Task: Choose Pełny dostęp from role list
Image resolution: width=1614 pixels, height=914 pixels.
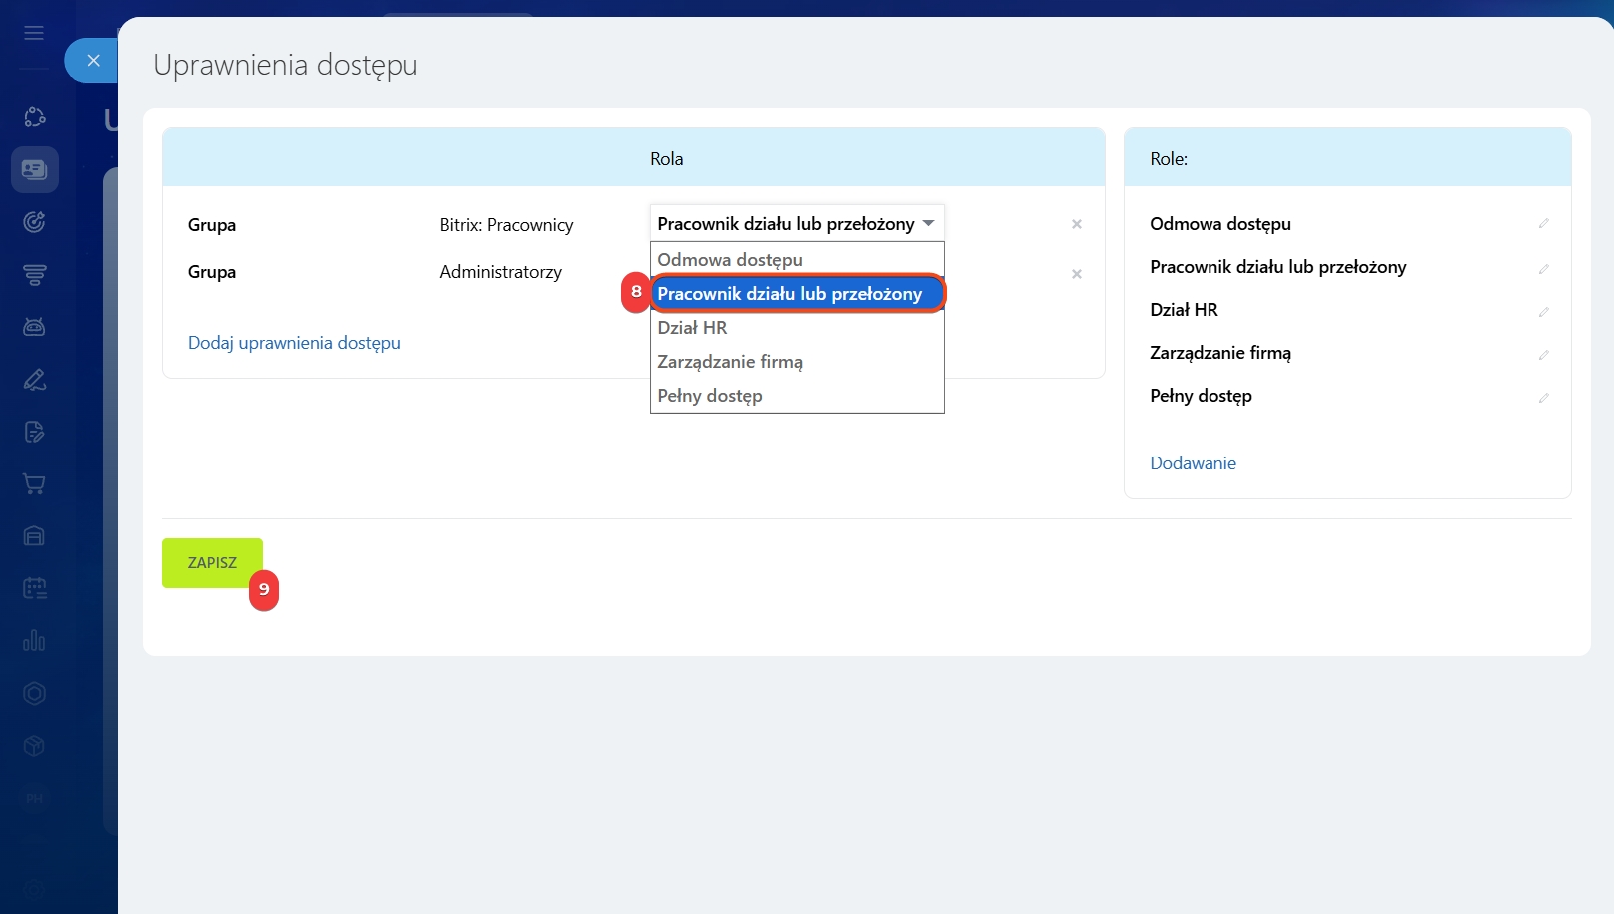Action: click(710, 396)
